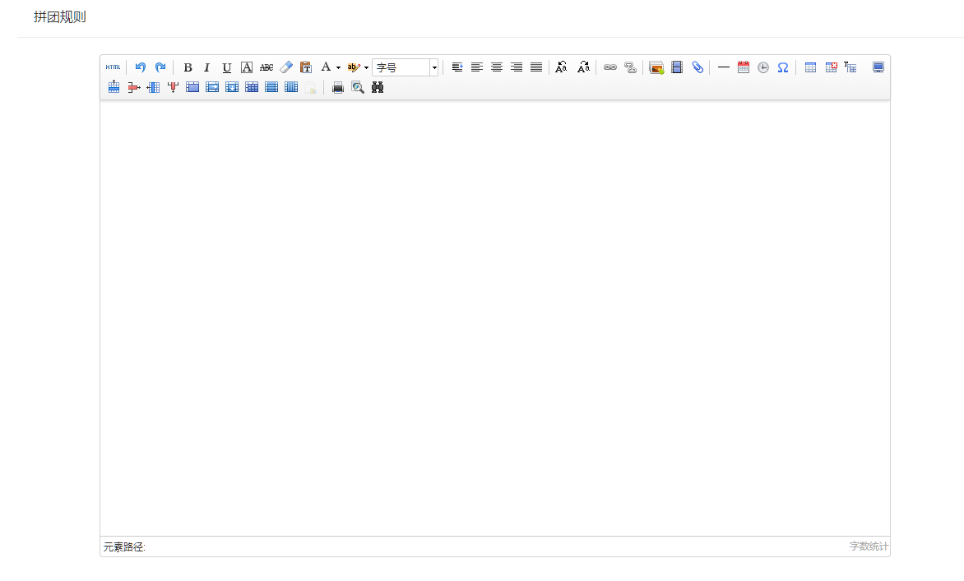
Task: Open the font color dropdown arrow
Action: coord(338,68)
